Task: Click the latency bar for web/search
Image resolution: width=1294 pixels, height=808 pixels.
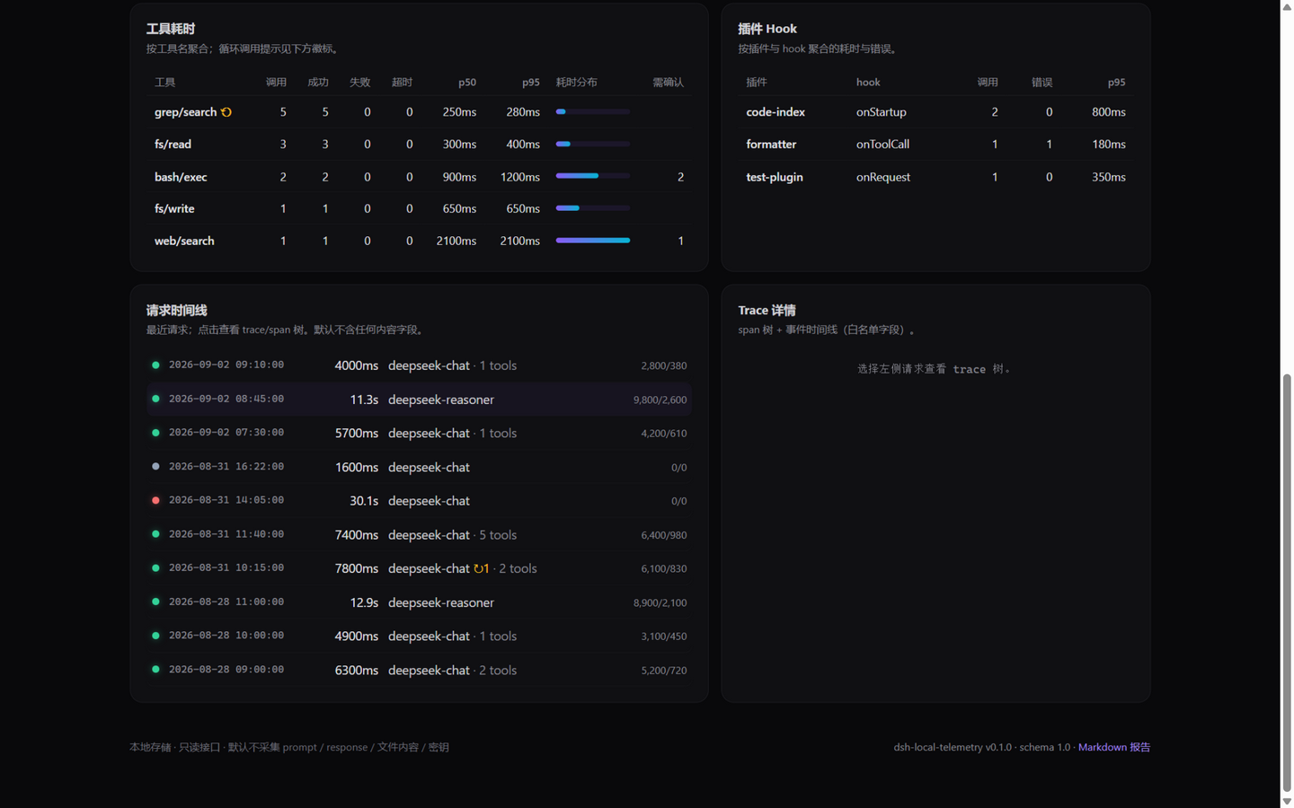Action: [593, 241]
